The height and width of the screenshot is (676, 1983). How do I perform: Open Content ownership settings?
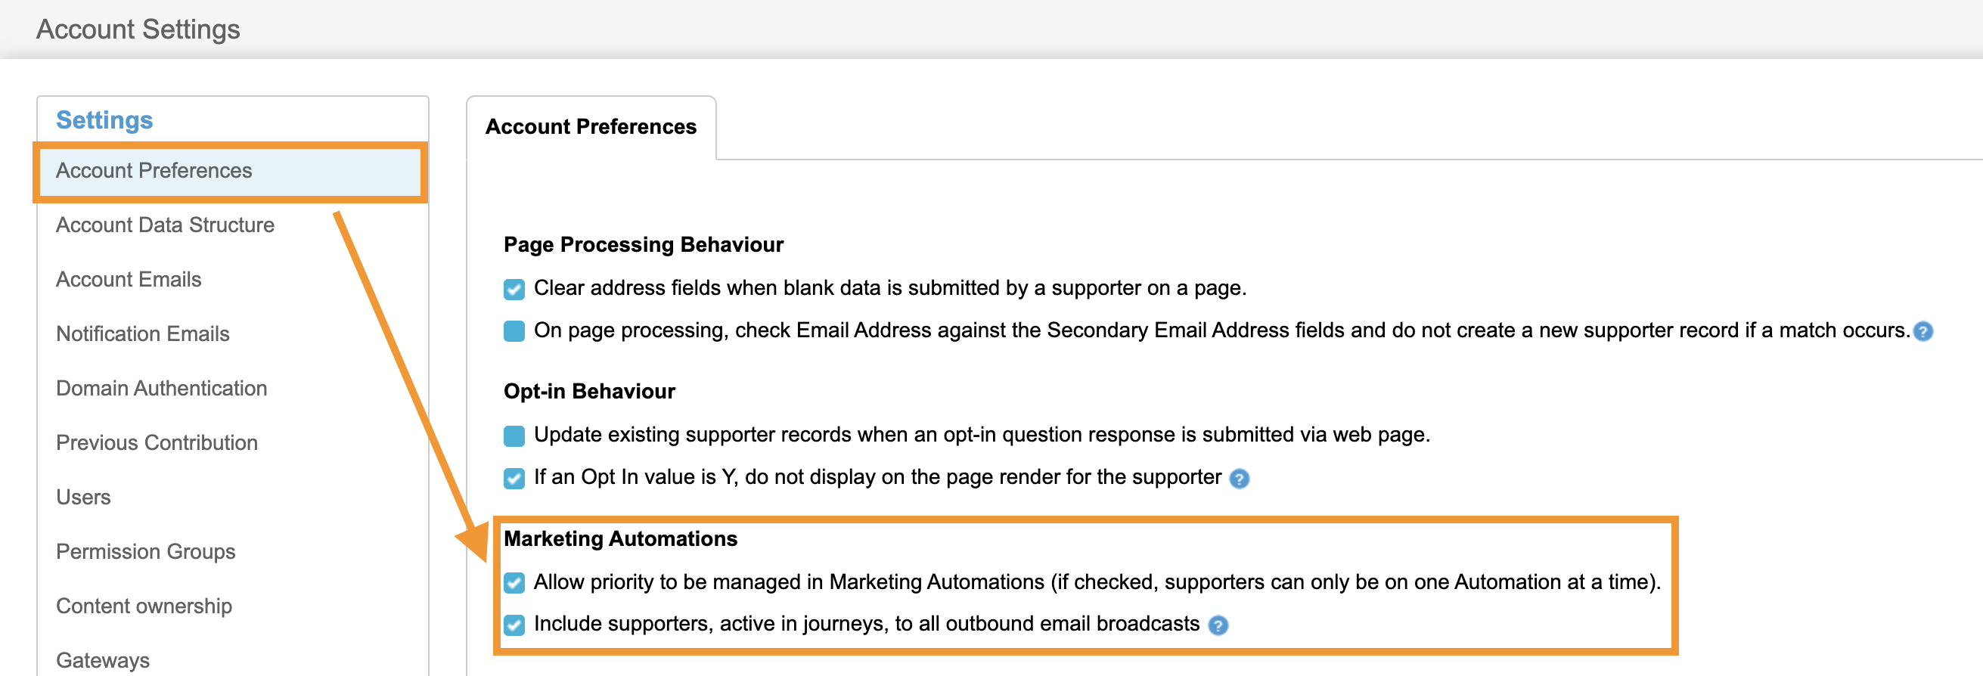[144, 606]
